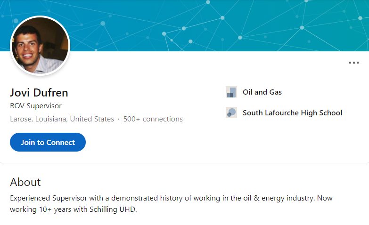
Task: Click the Oil and Gas company logo
Action: [231, 92]
